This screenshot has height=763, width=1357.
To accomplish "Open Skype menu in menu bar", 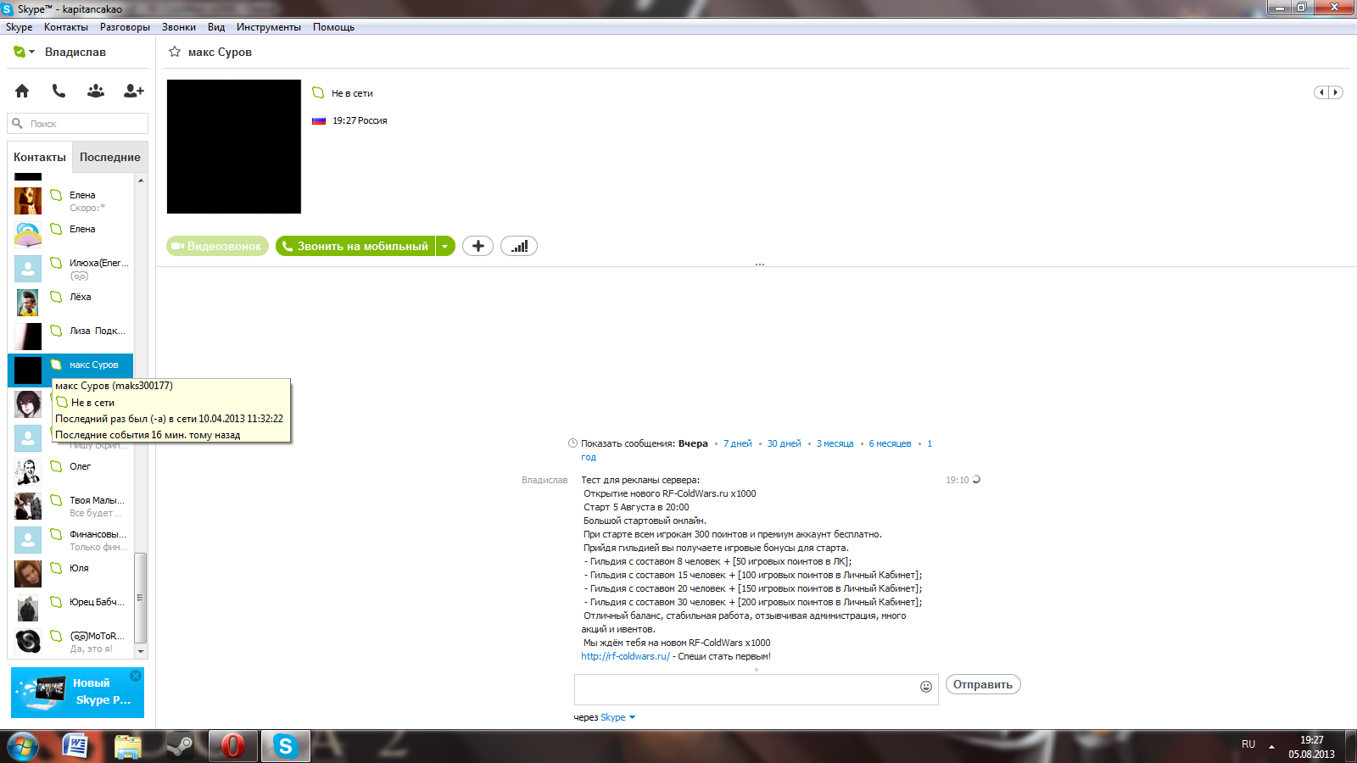I will 19,27.
